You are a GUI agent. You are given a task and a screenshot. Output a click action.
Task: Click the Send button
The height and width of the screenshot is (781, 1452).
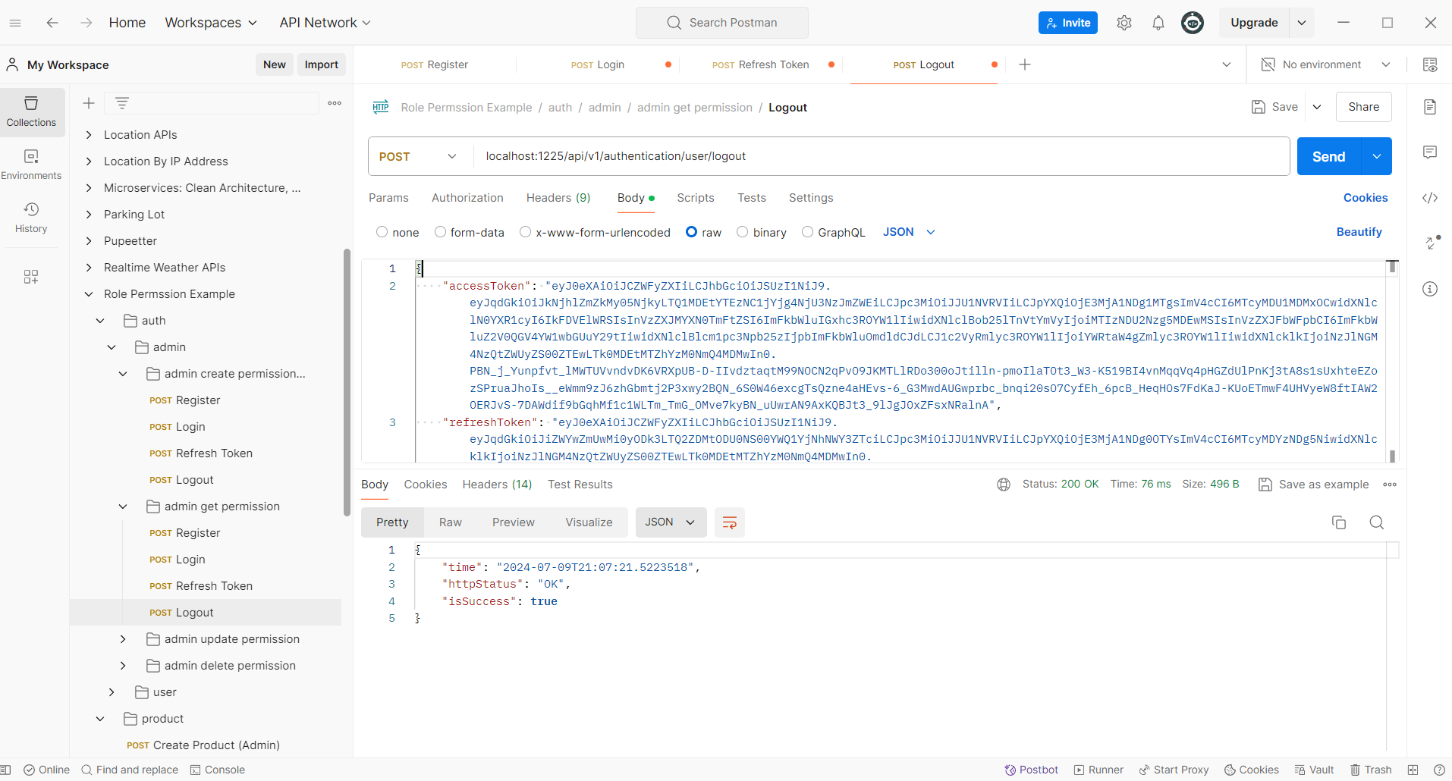1329,156
